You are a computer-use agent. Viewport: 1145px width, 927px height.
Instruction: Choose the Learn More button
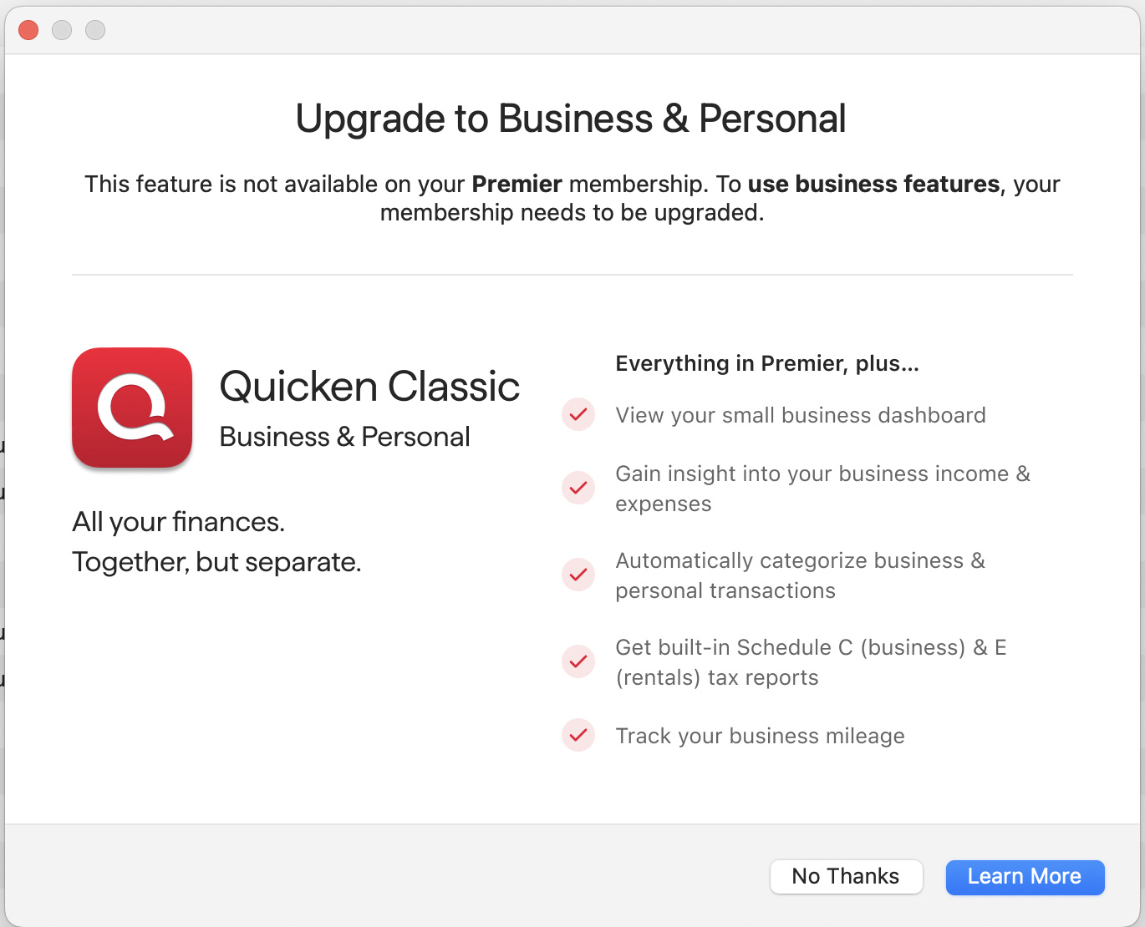pyautogui.click(x=1025, y=877)
